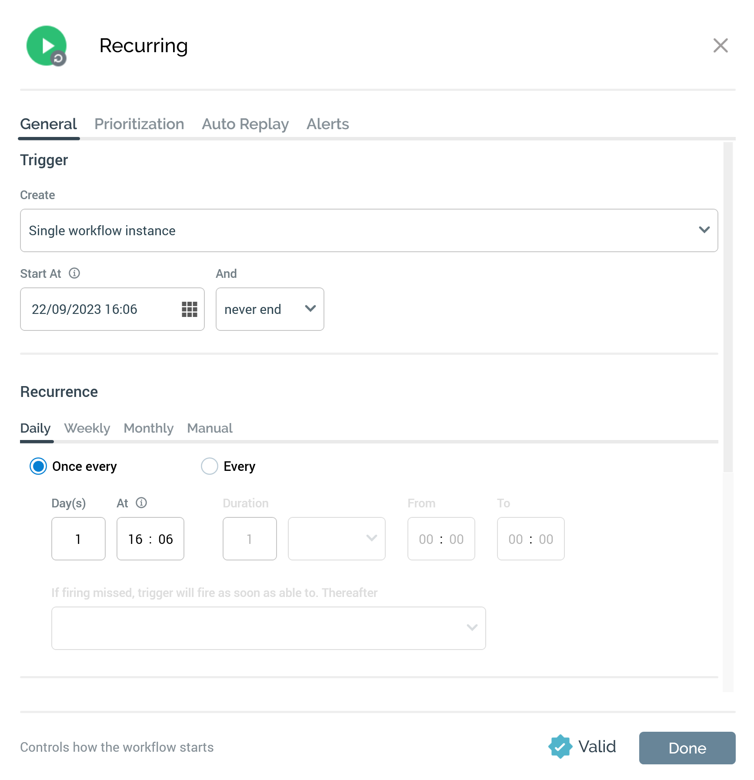
Task: Select the Once every radio button
Action: pyautogui.click(x=38, y=466)
